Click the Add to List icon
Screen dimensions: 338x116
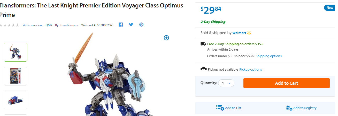click(x=220, y=108)
